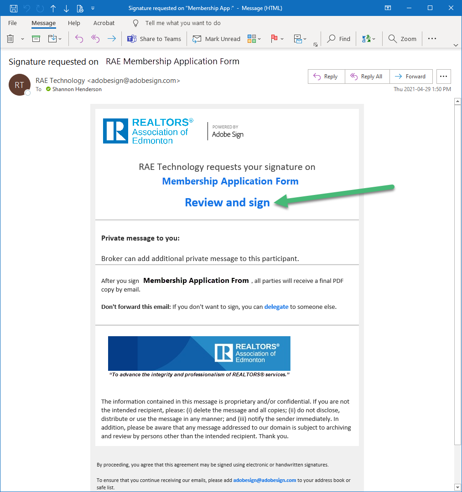Open Ribbon Display Options in title bar
Image resolution: width=462 pixels, height=492 pixels.
click(x=388, y=8)
